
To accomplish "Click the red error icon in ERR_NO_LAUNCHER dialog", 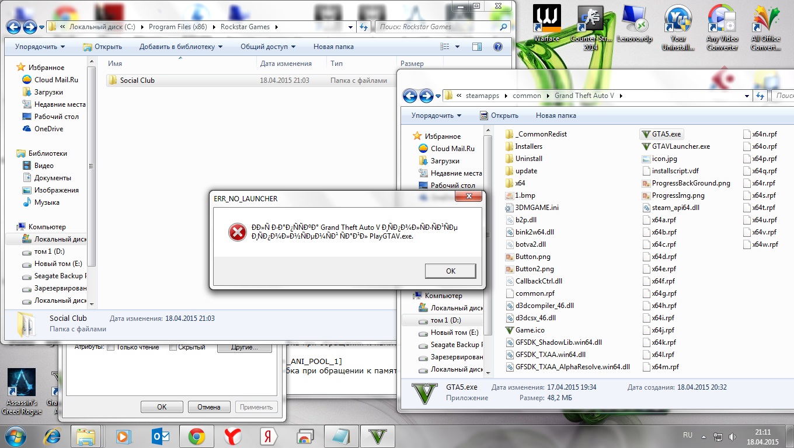I will coord(238,233).
